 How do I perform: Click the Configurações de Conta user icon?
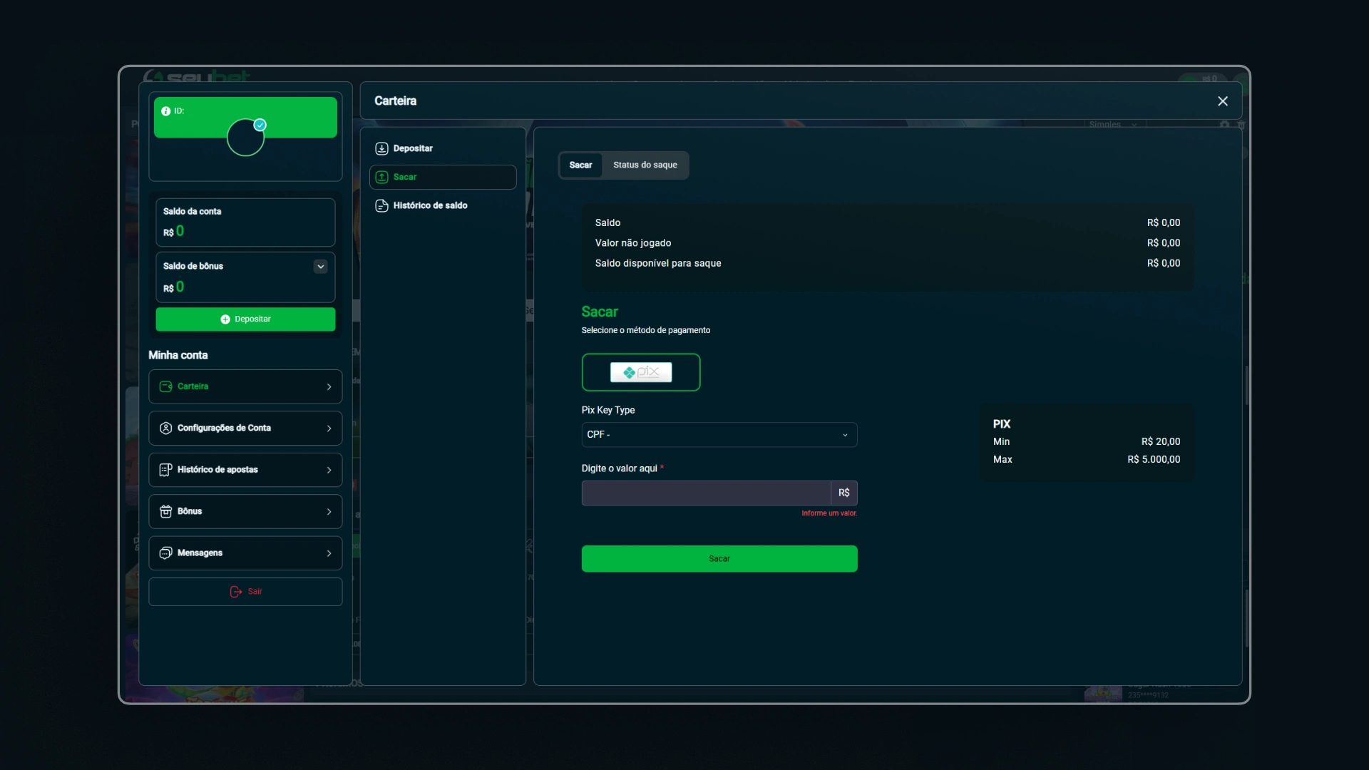tap(165, 428)
